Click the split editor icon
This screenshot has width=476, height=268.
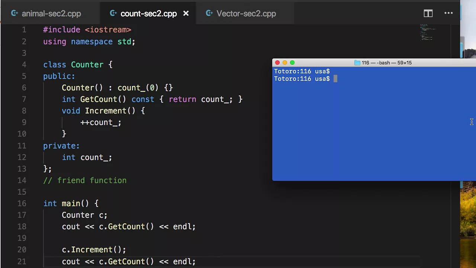428,13
